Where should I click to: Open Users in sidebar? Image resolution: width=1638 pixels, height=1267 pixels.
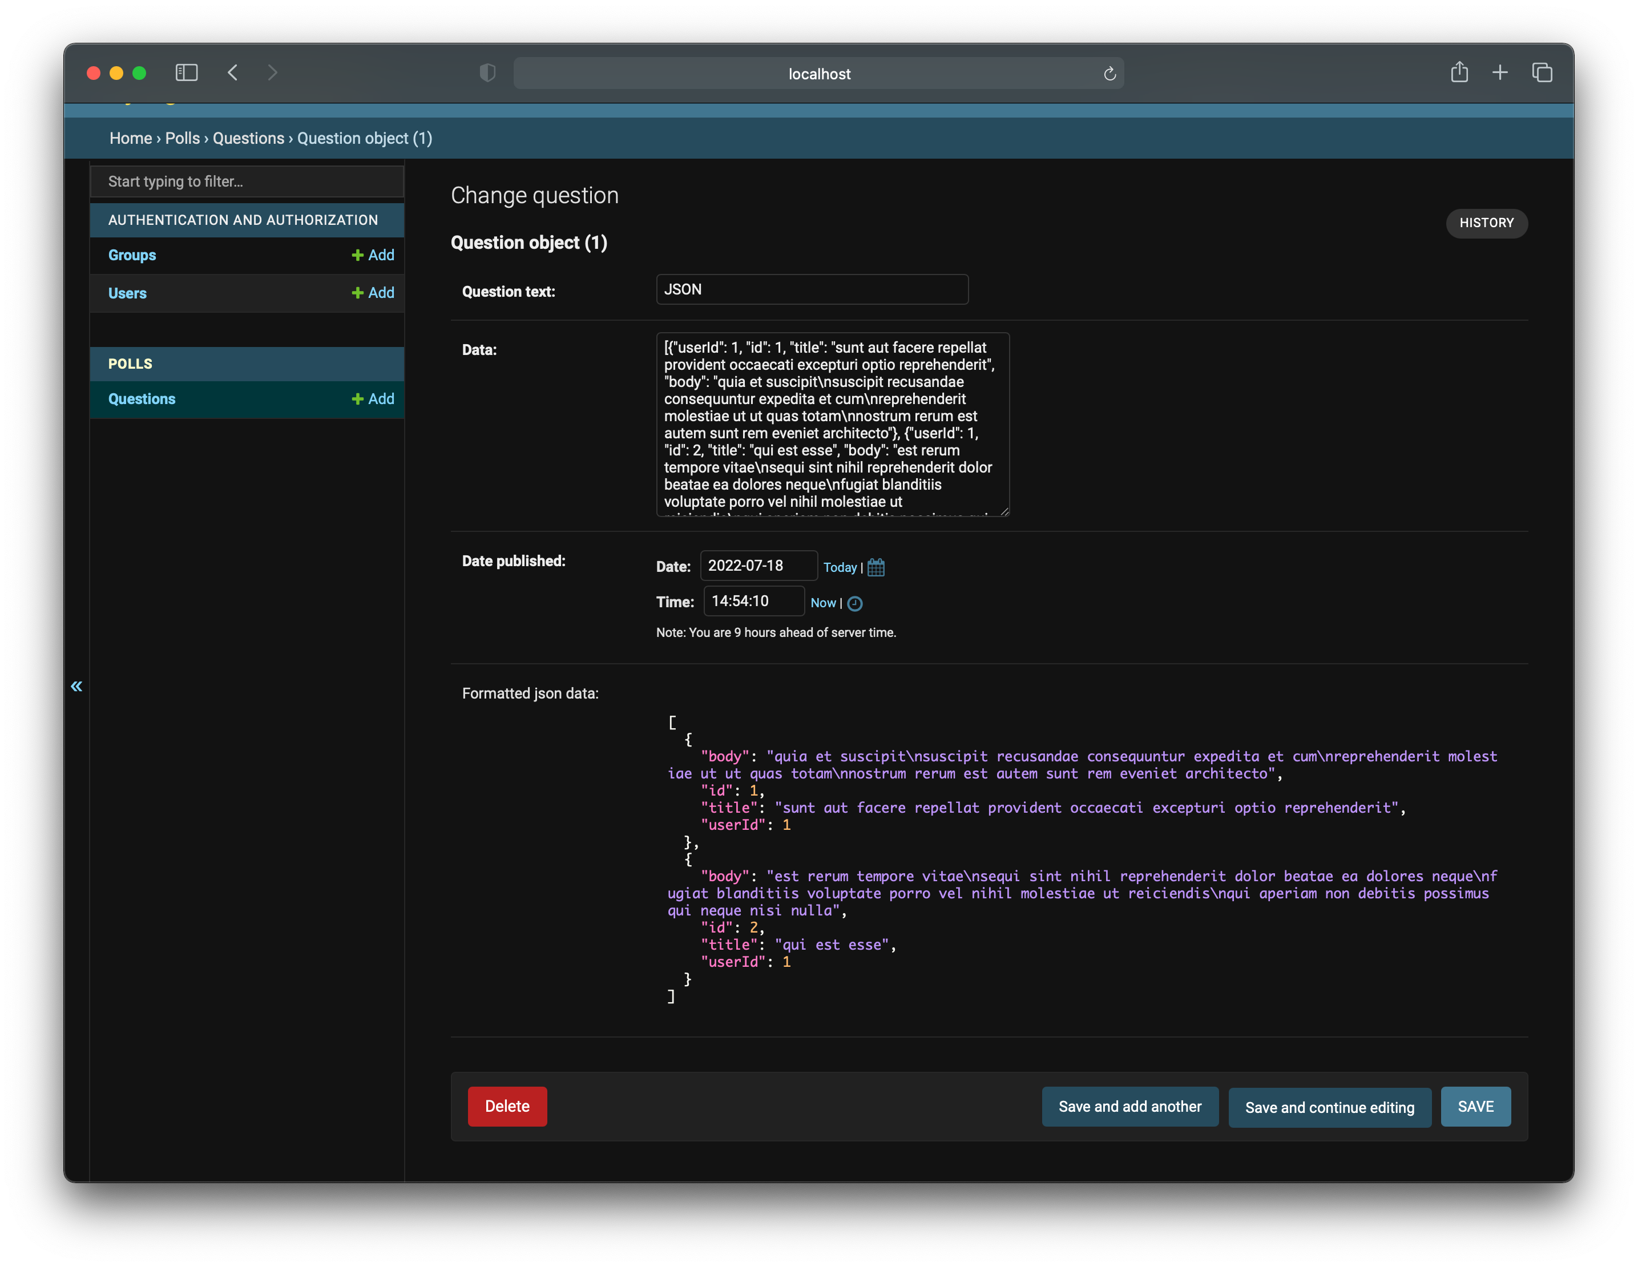point(127,293)
